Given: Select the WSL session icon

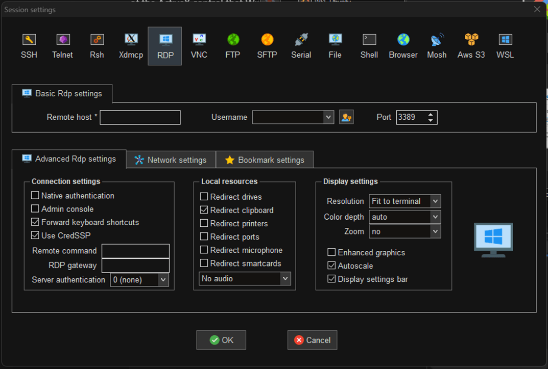Looking at the screenshot, I should [x=505, y=46].
